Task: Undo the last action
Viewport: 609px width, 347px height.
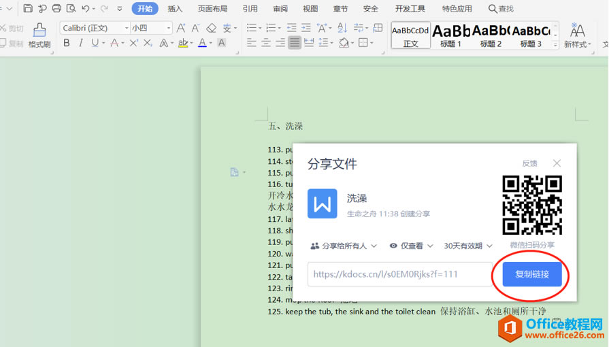Action: tap(86, 8)
